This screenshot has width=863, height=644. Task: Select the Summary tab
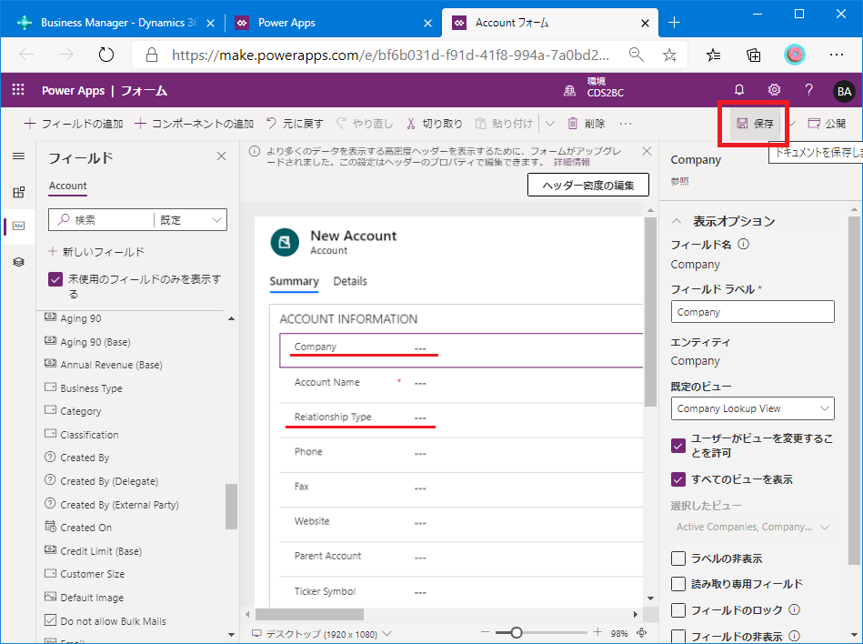click(294, 281)
